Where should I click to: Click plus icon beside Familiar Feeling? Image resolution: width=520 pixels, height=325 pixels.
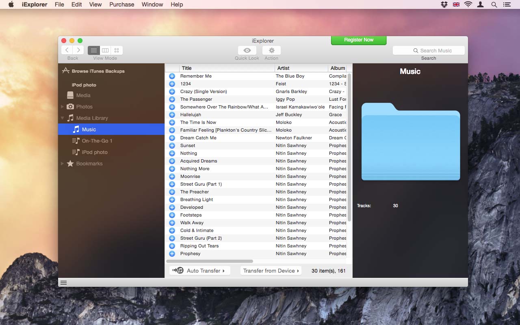coord(172,130)
